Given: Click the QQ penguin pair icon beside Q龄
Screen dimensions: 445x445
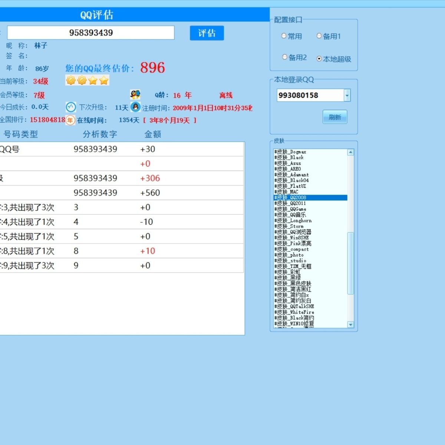Looking at the screenshot, I should coord(135,95).
